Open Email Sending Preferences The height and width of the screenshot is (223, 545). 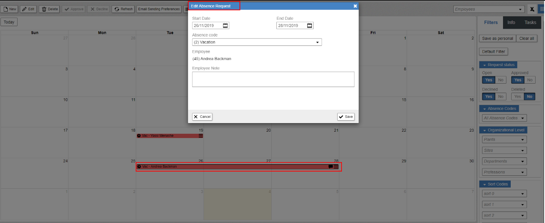point(159,9)
